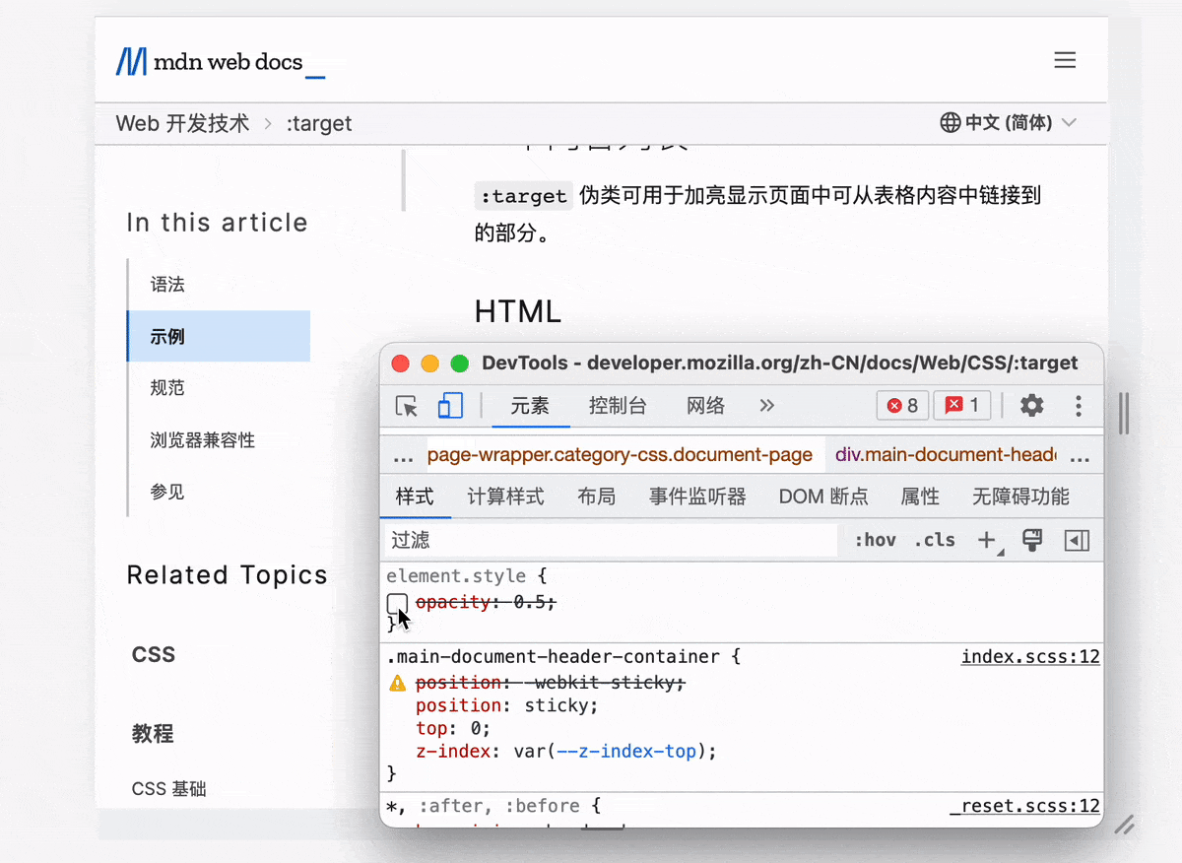Click the 'top: 0' declaration

pos(453,729)
